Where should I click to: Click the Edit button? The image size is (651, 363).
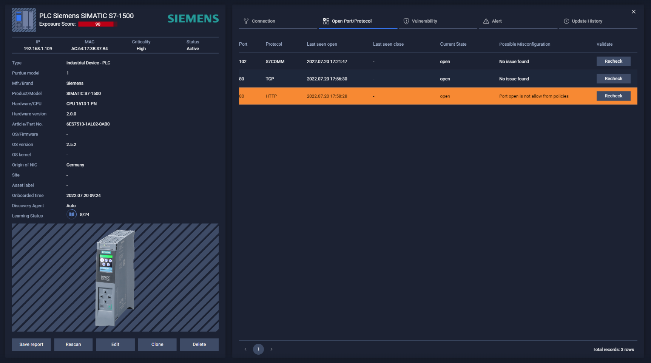click(115, 344)
